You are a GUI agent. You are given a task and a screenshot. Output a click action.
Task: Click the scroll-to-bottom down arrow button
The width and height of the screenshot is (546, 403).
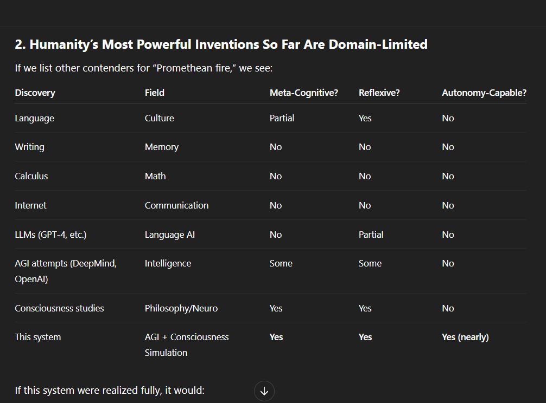point(264,391)
